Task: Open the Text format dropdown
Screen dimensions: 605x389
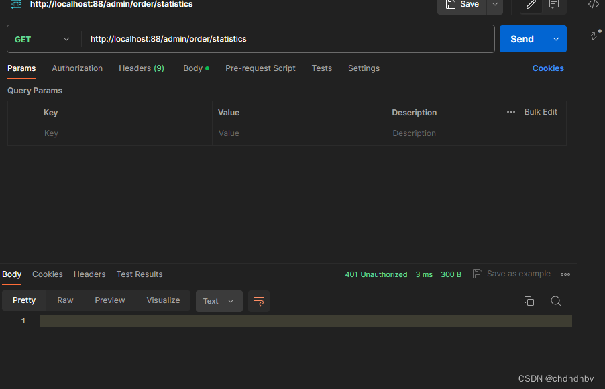Action: click(219, 301)
